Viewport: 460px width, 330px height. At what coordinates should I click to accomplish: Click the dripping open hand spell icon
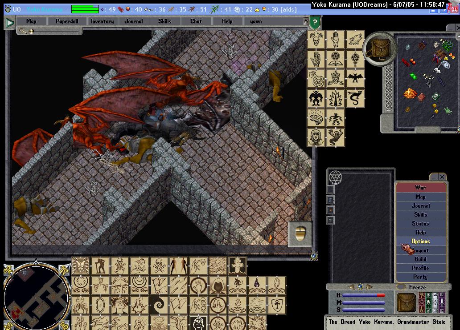tap(336, 39)
